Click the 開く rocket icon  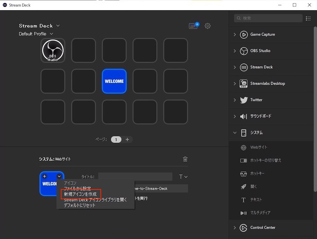[243, 186]
